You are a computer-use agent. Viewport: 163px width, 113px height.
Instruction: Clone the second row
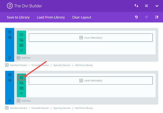click(x=21, y=83)
